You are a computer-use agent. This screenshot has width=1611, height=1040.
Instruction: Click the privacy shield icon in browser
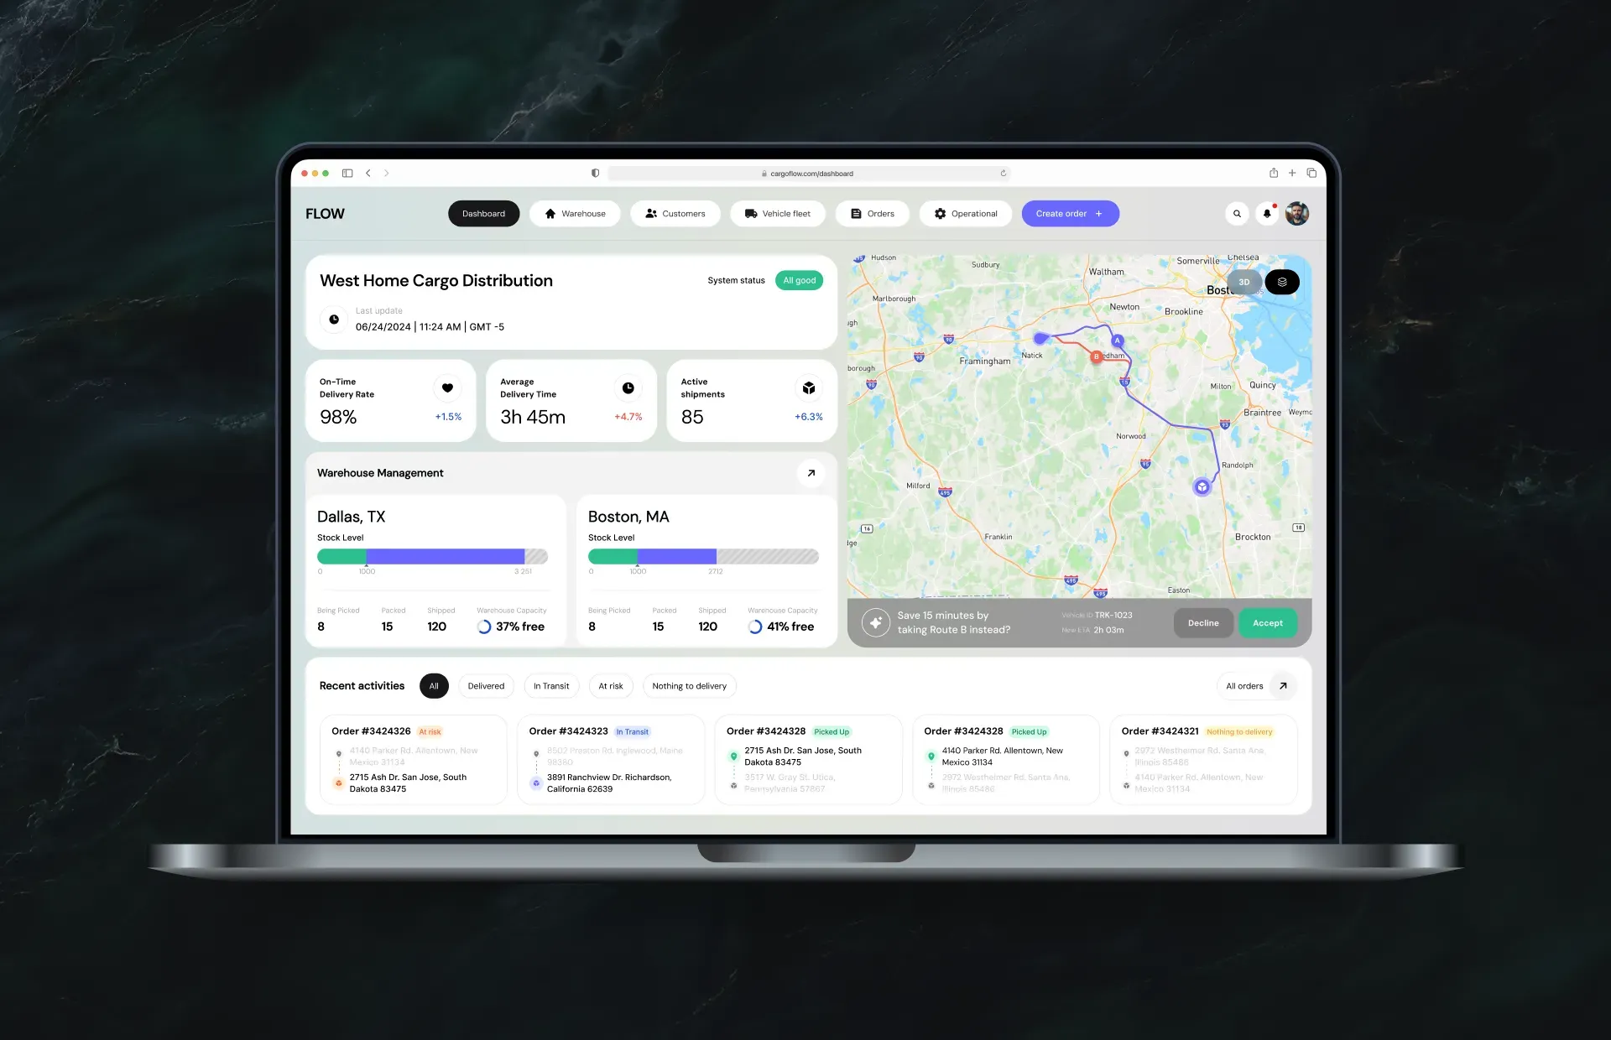point(595,174)
